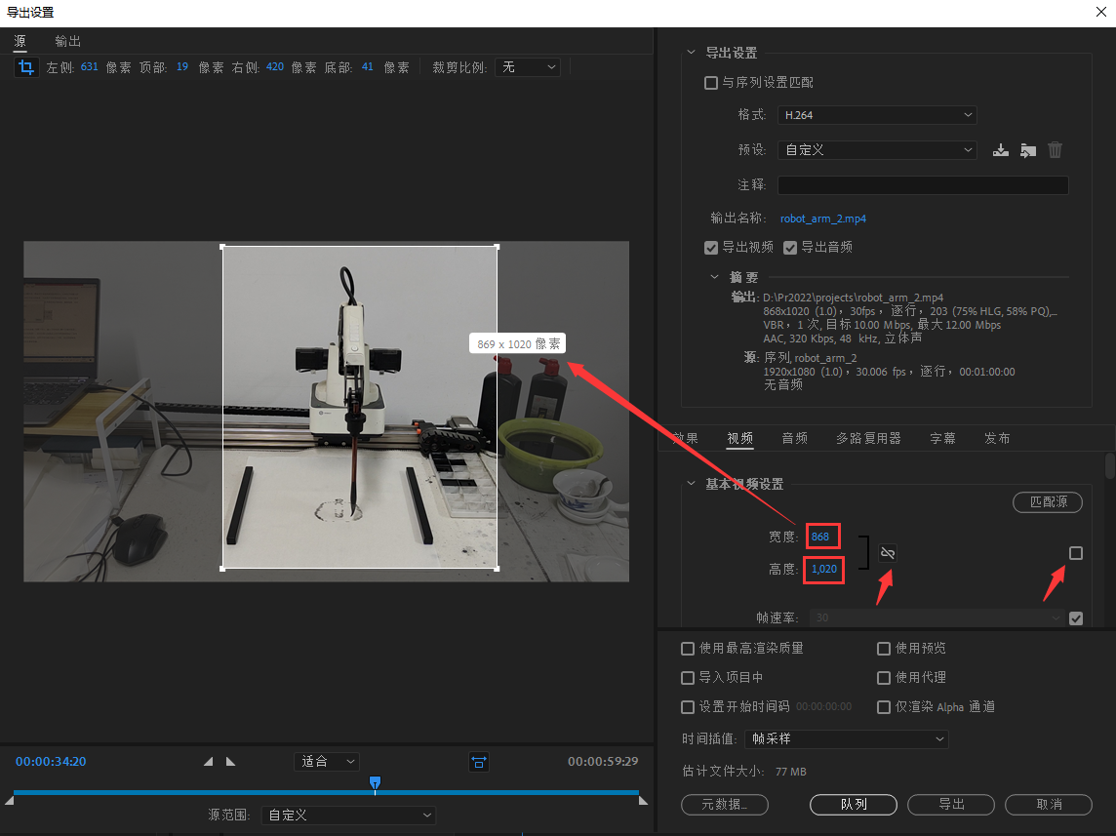Image resolution: width=1116 pixels, height=836 pixels.
Task: Close the export settings dialog
Action: [1100, 12]
